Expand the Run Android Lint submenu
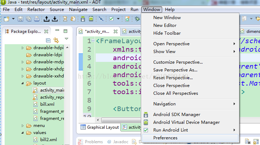 pyautogui.click(x=190, y=130)
